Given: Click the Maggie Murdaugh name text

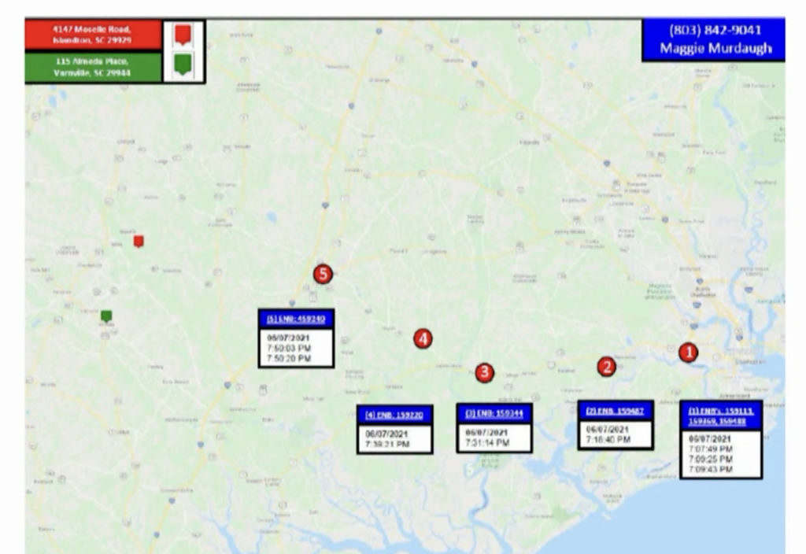Looking at the screenshot, I should (715, 49).
